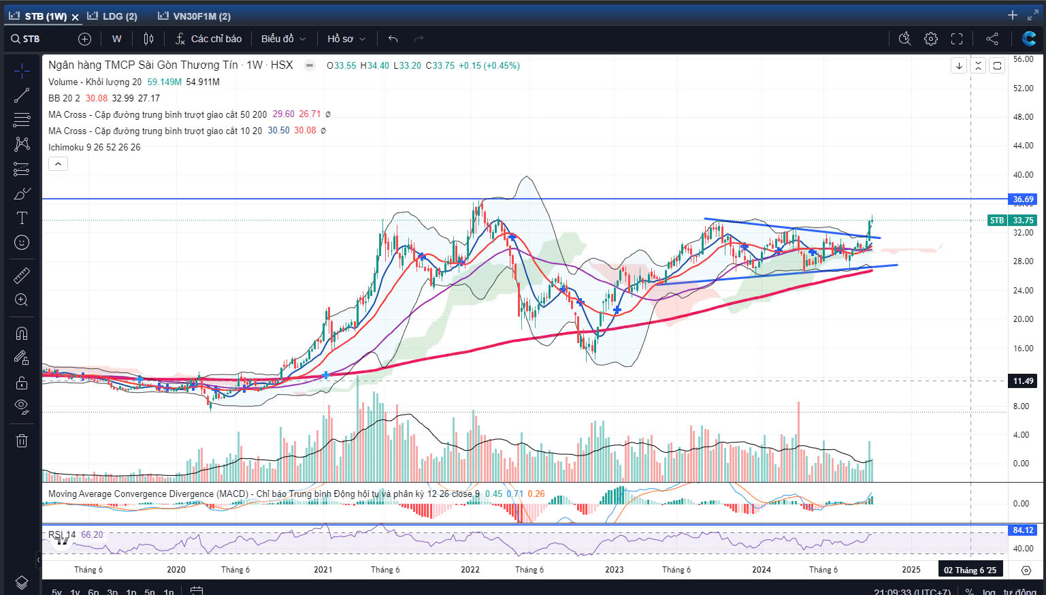Select the text annotation tool
The image size is (1046, 595).
click(22, 218)
